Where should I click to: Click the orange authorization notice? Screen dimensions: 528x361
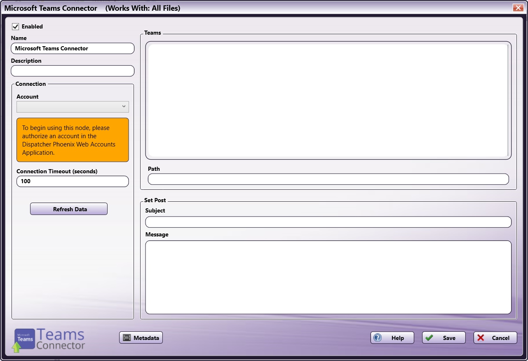(73, 140)
